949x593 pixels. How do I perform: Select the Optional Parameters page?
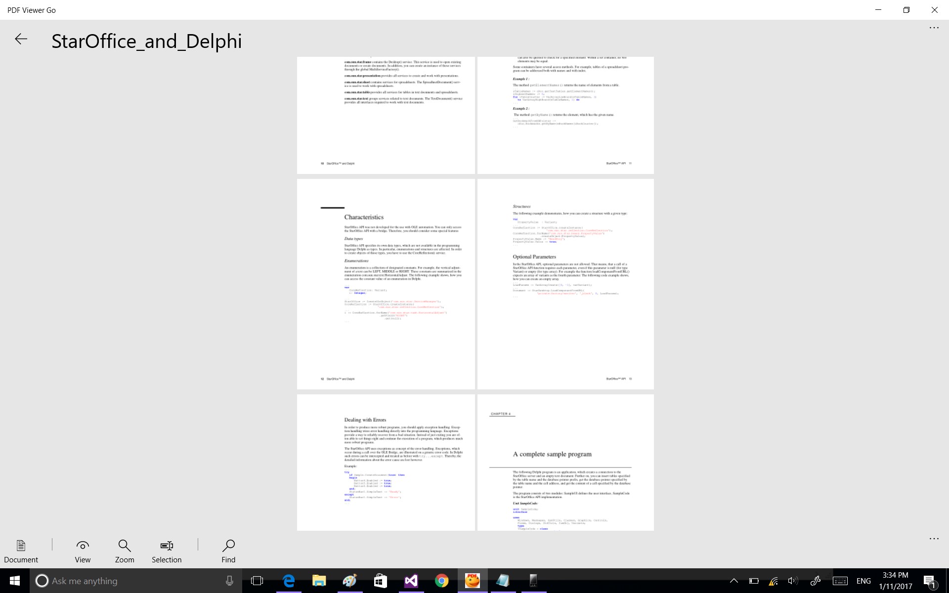[x=565, y=284]
